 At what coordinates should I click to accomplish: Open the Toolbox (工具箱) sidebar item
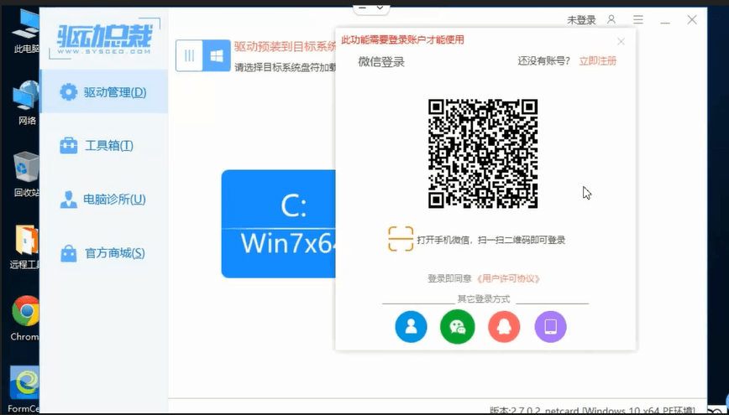point(103,146)
